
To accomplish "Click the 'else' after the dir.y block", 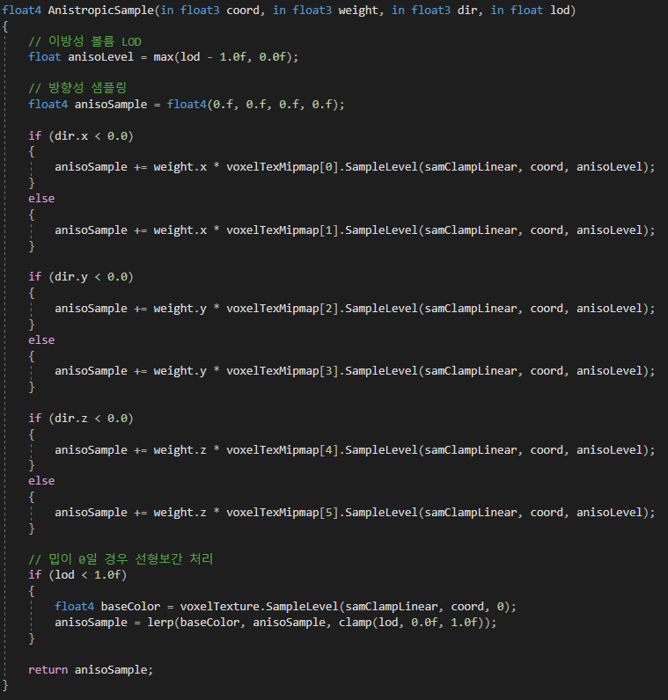I will point(41,340).
